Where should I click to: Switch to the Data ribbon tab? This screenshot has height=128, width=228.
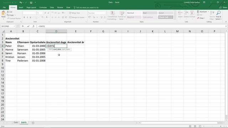[x=52, y=7]
